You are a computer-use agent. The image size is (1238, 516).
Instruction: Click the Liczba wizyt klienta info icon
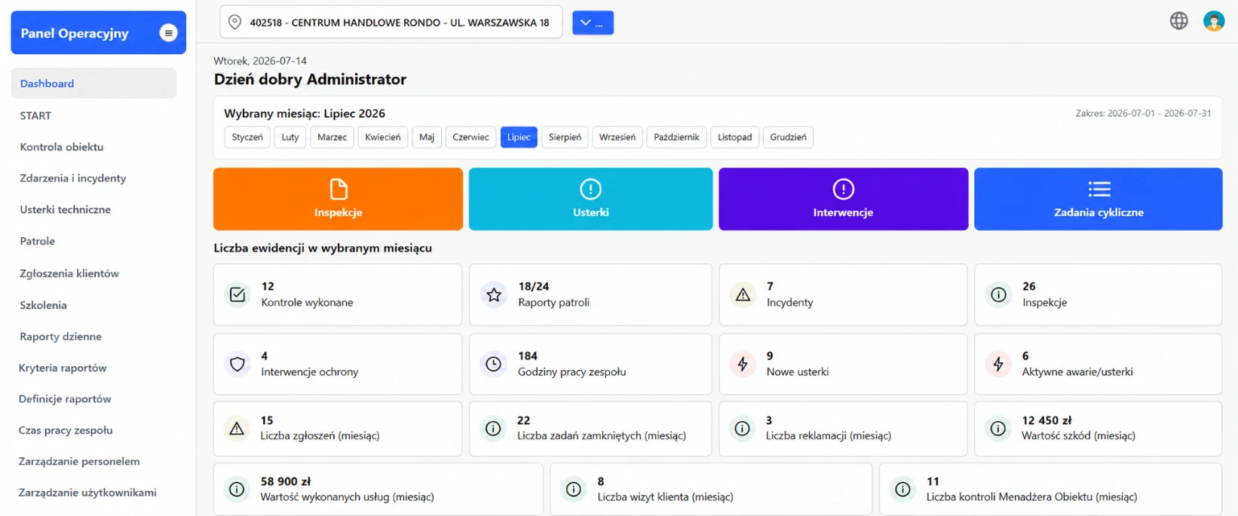[574, 490]
